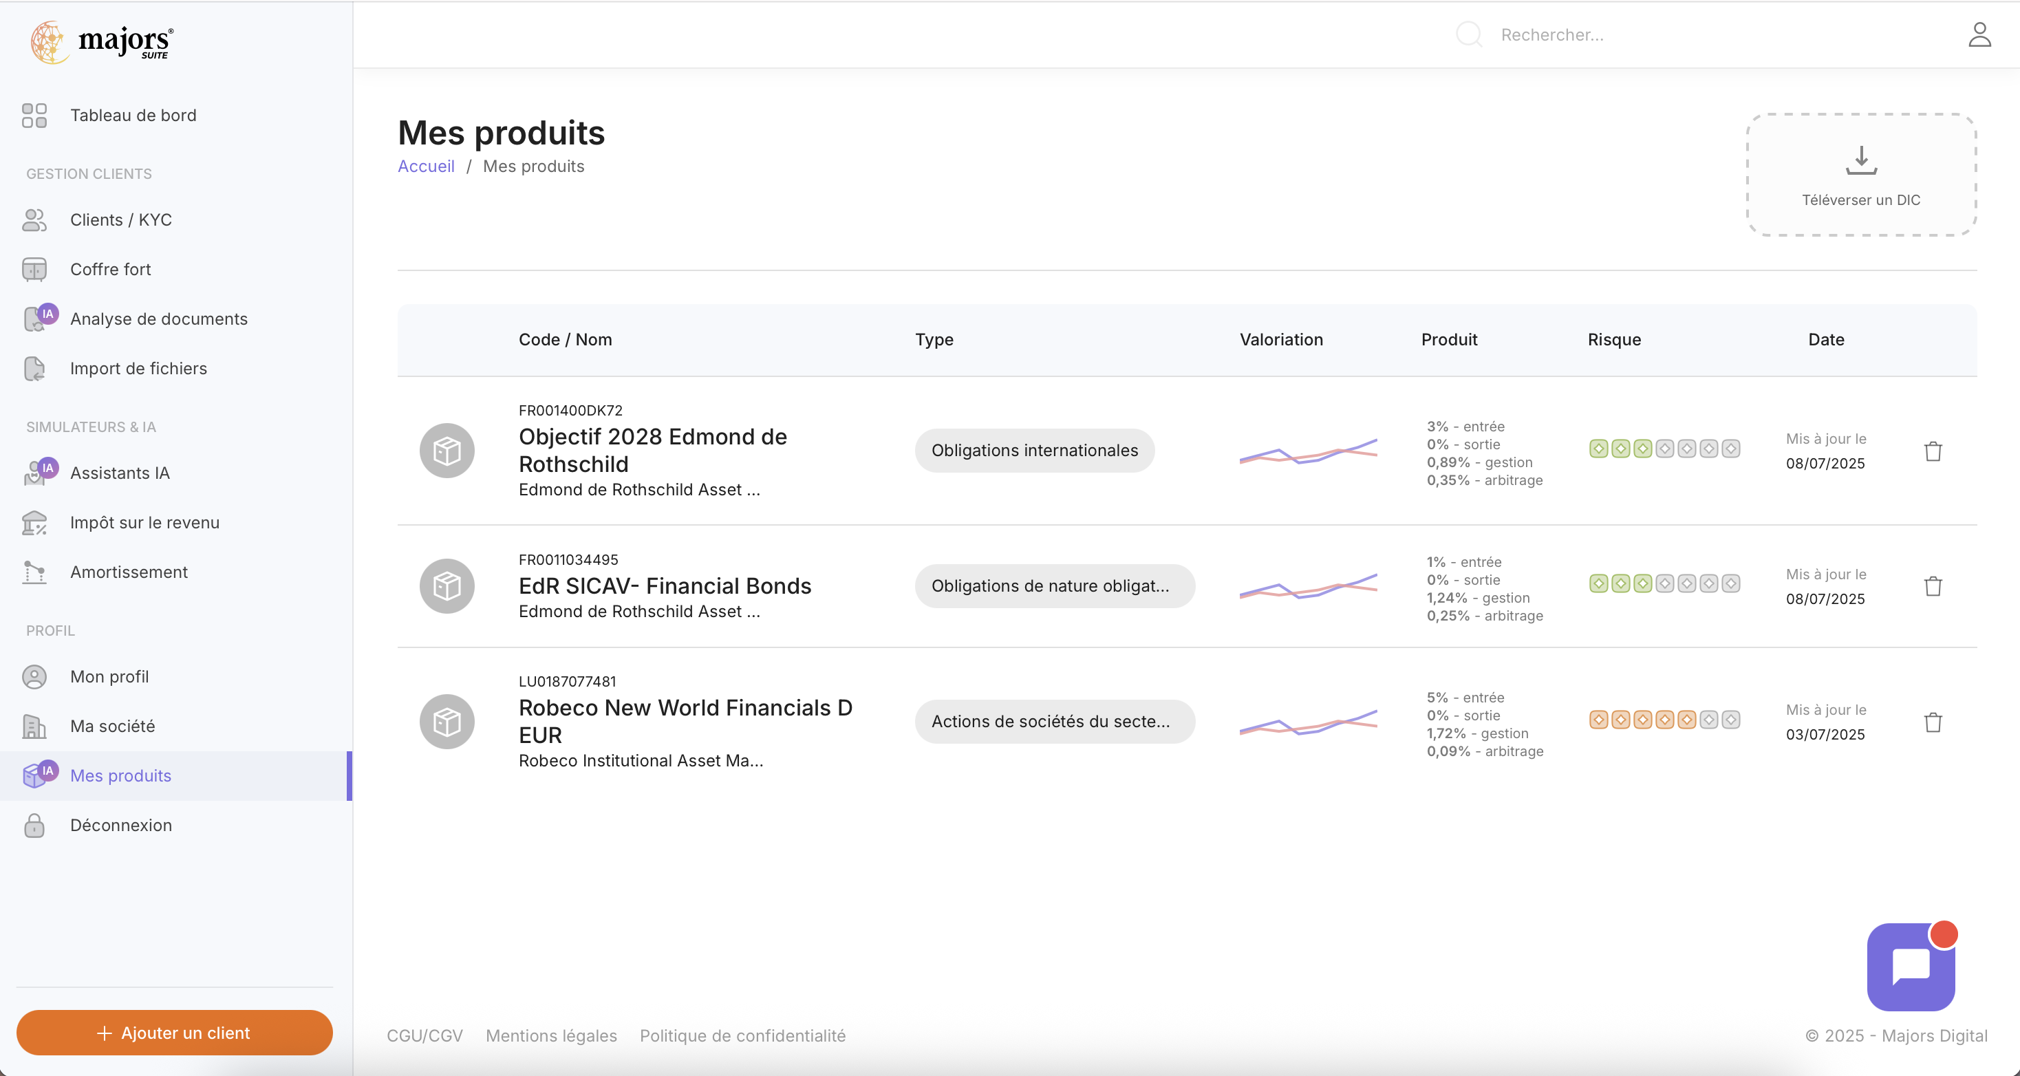The width and height of the screenshot is (2020, 1076).
Task: Open product EdR SICAV- Financial Bonds
Action: point(665,586)
